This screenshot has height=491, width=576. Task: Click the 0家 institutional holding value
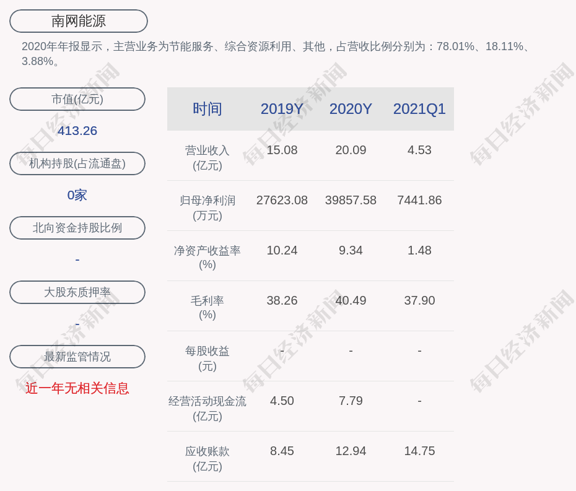click(x=77, y=195)
